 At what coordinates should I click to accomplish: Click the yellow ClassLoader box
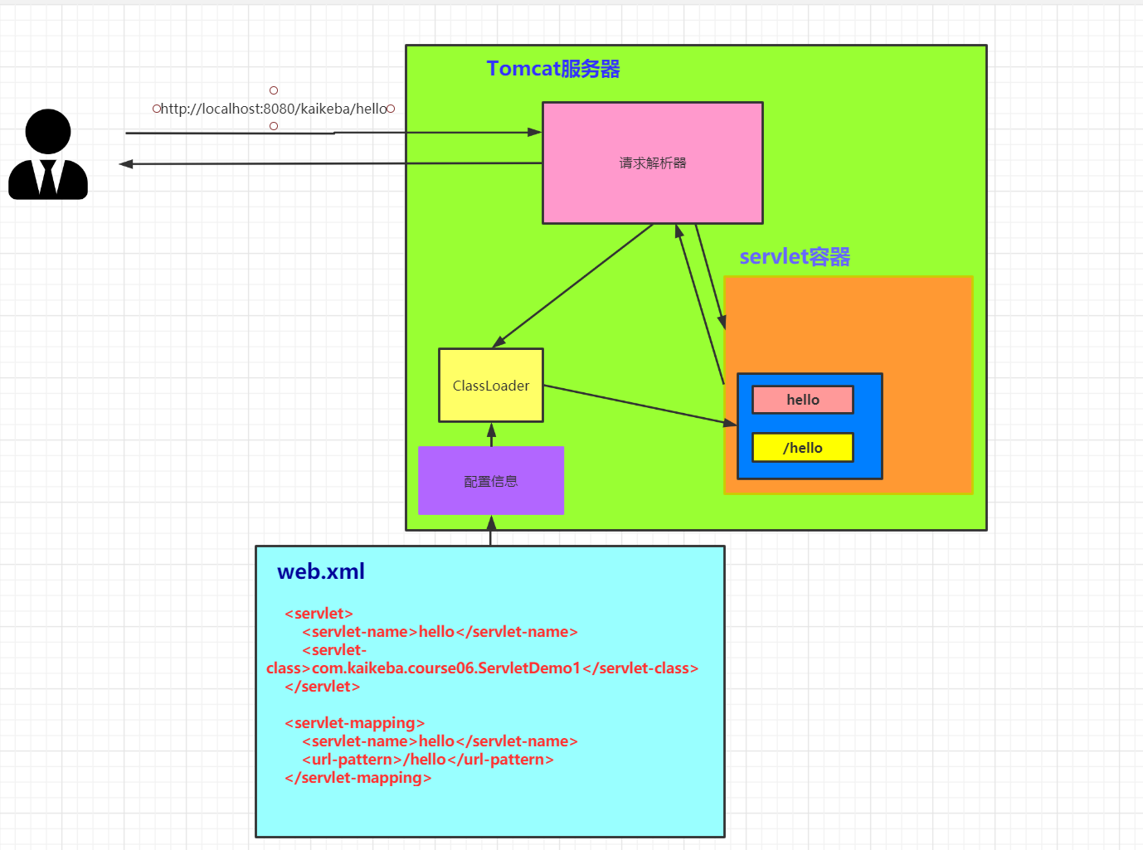[x=491, y=386]
